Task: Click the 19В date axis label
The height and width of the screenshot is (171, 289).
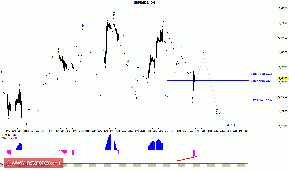Action: point(247,131)
